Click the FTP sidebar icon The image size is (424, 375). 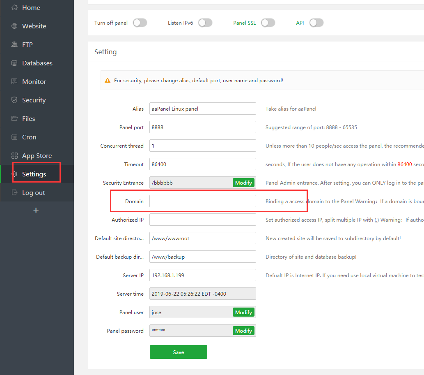(x=14, y=44)
